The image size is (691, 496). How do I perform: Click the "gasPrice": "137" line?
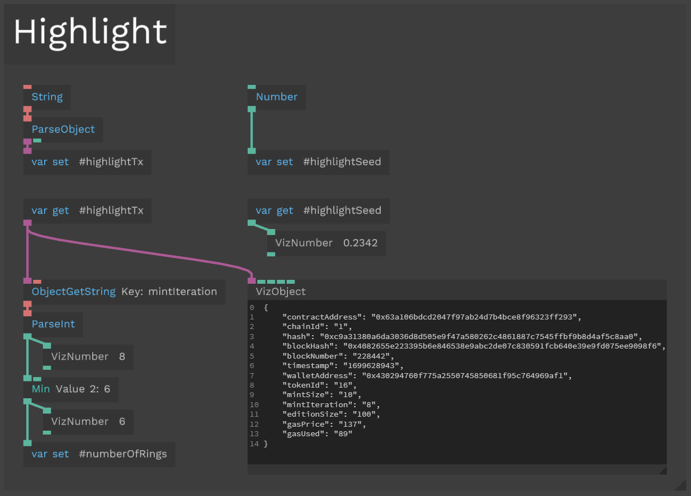[324, 424]
